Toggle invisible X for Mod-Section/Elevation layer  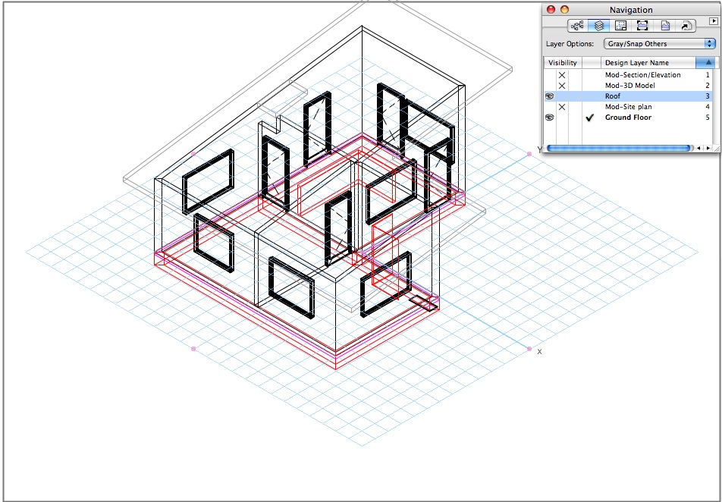tap(562, 75)
